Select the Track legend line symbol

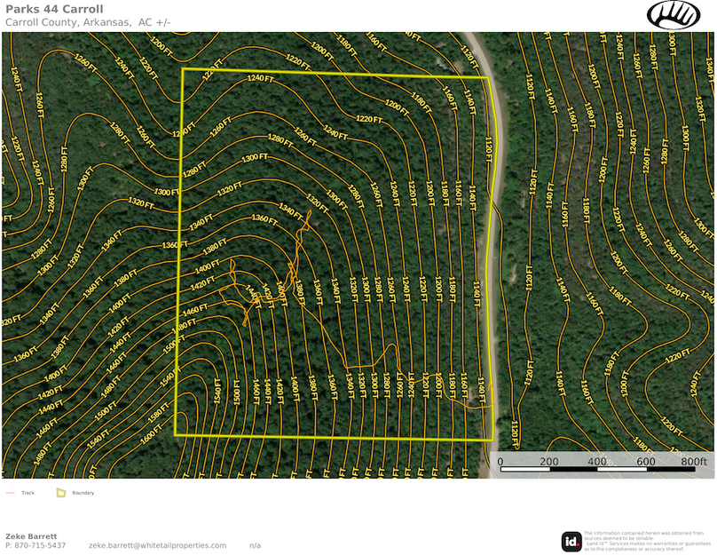(11, 493)
